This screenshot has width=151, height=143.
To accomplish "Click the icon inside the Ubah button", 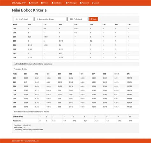I will pyautogui.click(x=91, y=19).
